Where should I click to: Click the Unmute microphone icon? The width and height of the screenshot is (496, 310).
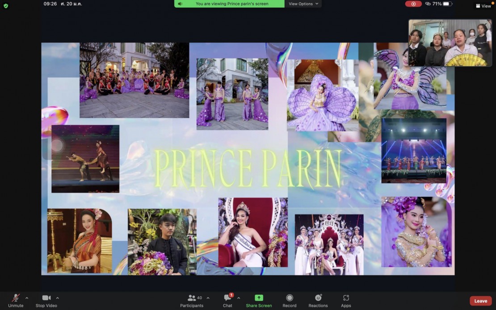pos(16,297)
